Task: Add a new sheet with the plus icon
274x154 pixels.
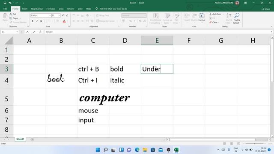Action: pos(32,139)
